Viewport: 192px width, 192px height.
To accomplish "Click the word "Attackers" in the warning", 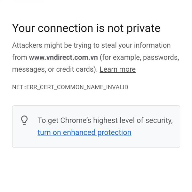I will pyautogui.click(x=27, y=45).
